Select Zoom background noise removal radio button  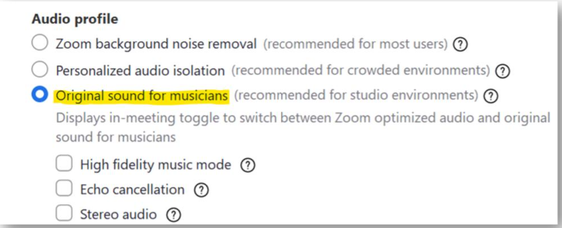click(40, 44)
